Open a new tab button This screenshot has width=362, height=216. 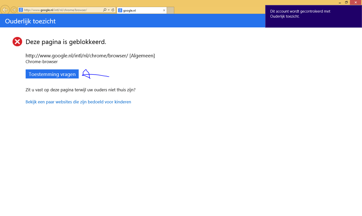pos(170,10)
